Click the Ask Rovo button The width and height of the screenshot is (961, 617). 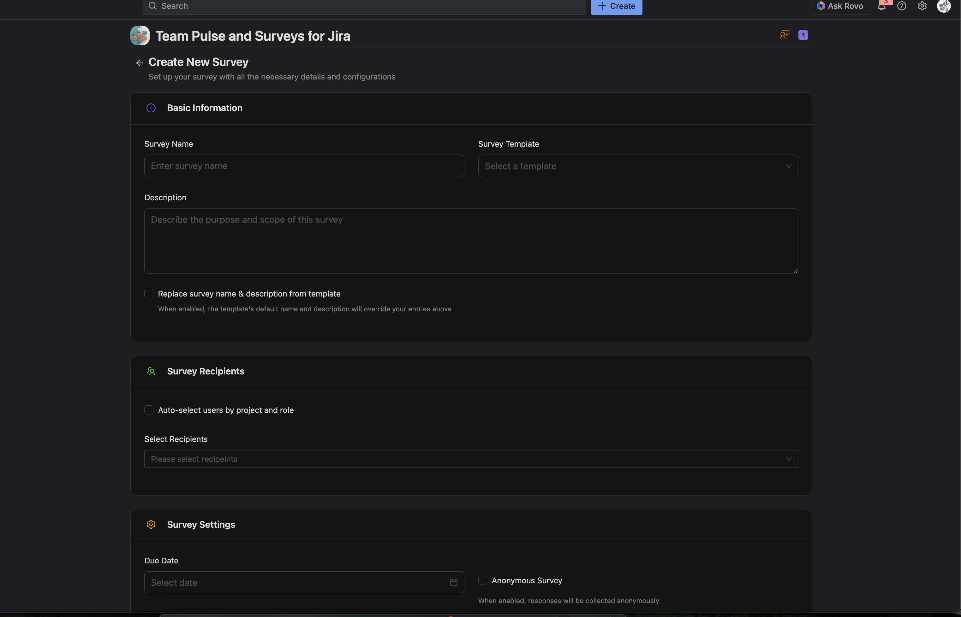pyautogui.click(x=840, y=6)
